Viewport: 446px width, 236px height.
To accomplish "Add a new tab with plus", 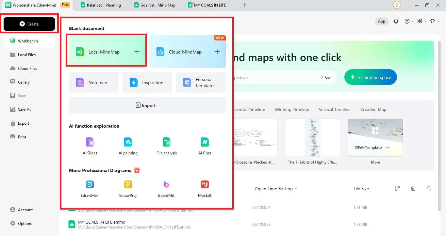I will (x=245, y=5).
